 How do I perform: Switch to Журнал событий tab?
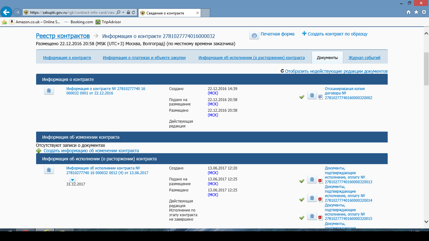[364, 58]
